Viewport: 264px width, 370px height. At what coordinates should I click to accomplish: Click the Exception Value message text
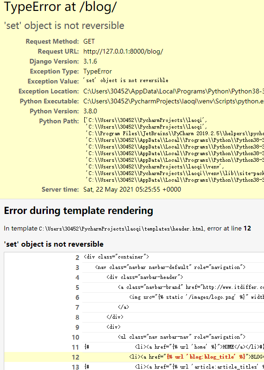126,81
